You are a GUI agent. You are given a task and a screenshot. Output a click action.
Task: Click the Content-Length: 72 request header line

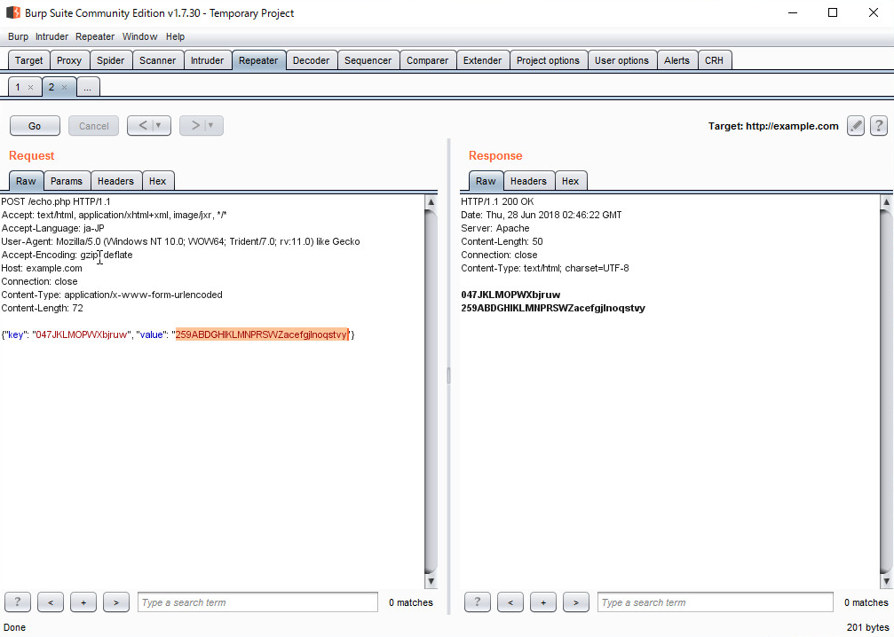pos(43,308)
